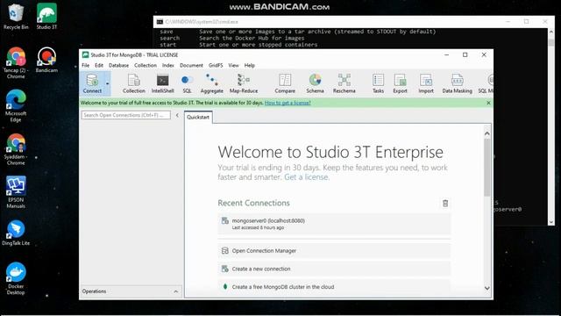The image size is (561, 316).
Task: Expand the Operations panel
Action: [175, 291]
